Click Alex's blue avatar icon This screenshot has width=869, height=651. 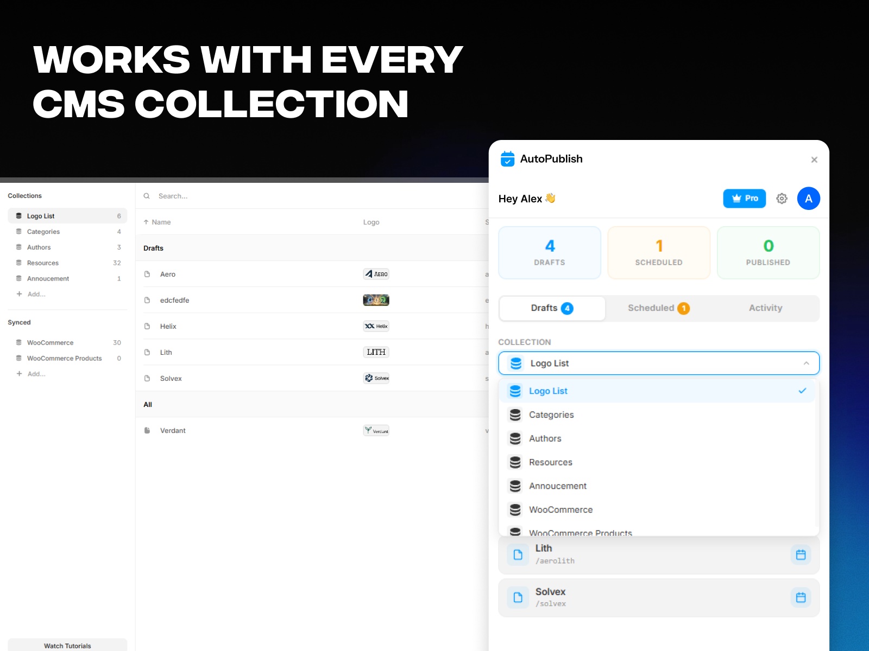(809, 199)
